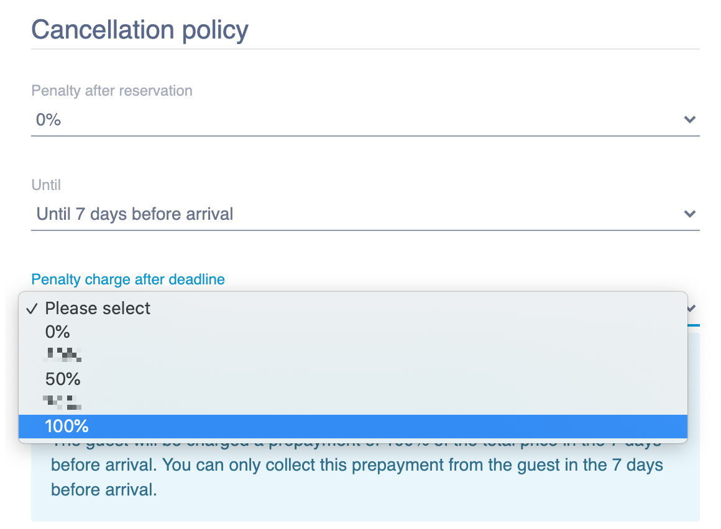Choose the blurred option between 0% and 50%

[63, 355]
